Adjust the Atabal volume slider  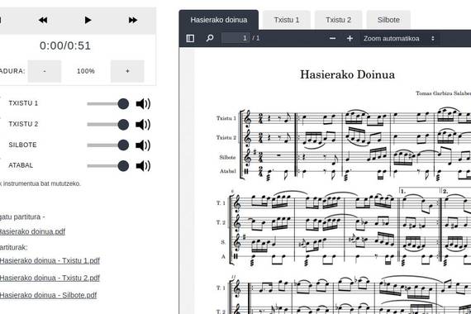point(108,165)
